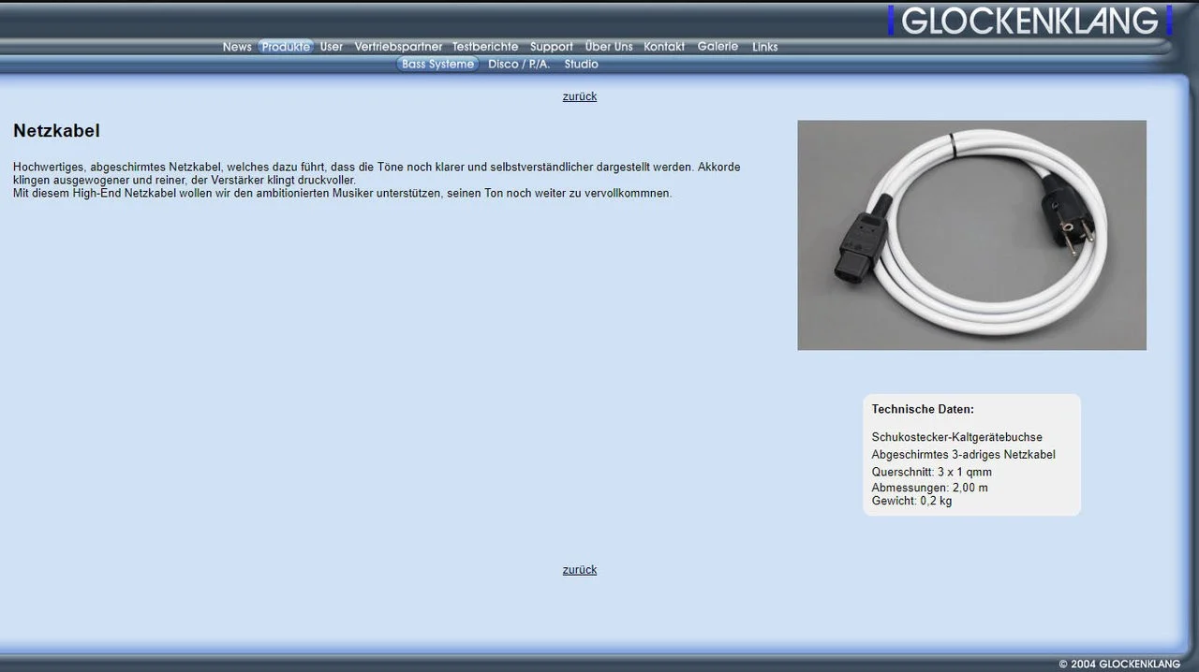The image size is (1199, 672).
Task: Select the Produkte menu item
Action: [x=285, y=46]
